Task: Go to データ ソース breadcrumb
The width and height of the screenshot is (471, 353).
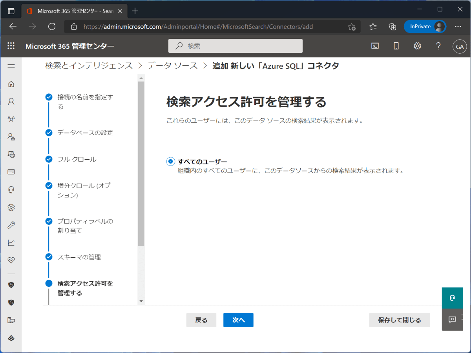Action: 173,66
